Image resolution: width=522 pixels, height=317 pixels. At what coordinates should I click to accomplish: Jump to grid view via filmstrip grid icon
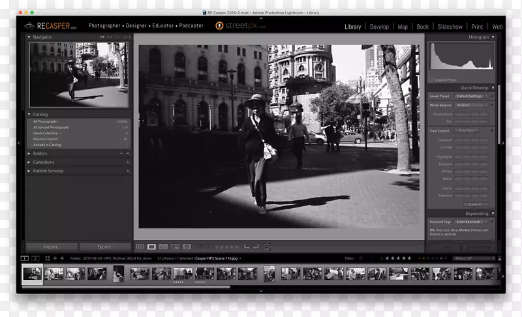[47, 258]
